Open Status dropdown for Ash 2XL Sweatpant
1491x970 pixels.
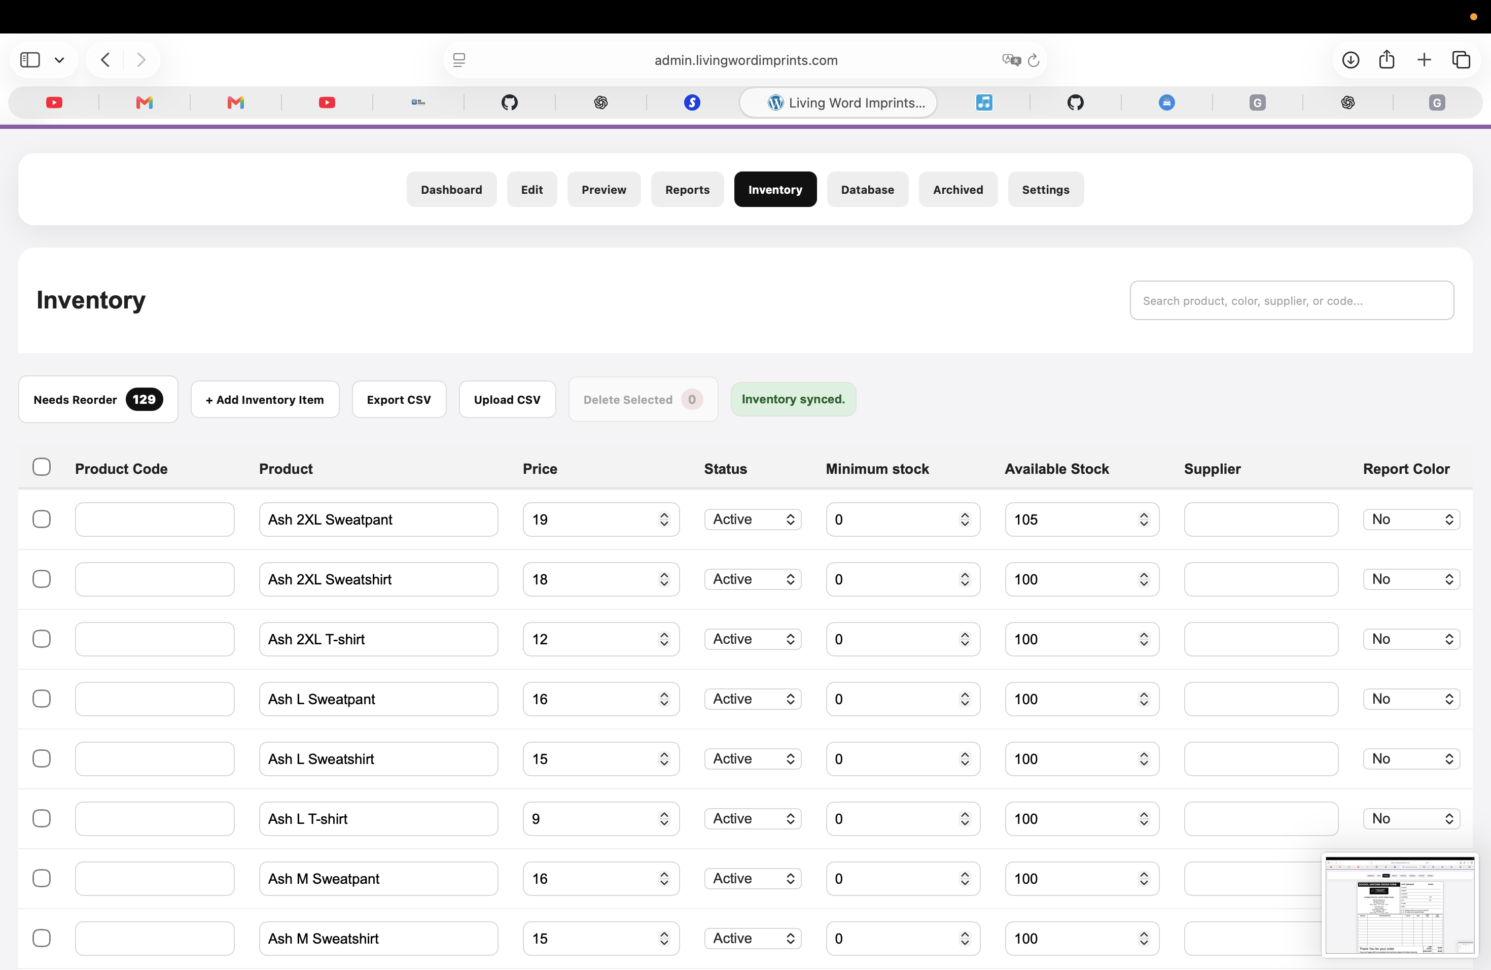click(x=753, y=519)
